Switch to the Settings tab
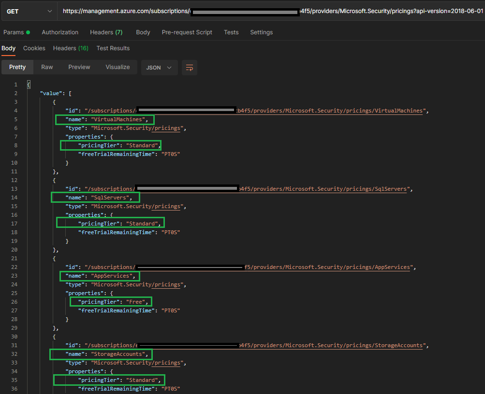This screenshot has width=485, height=394. pos(261,32)
